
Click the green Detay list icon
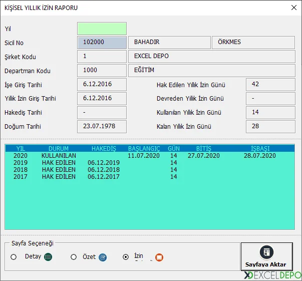[x=48, y=257]
